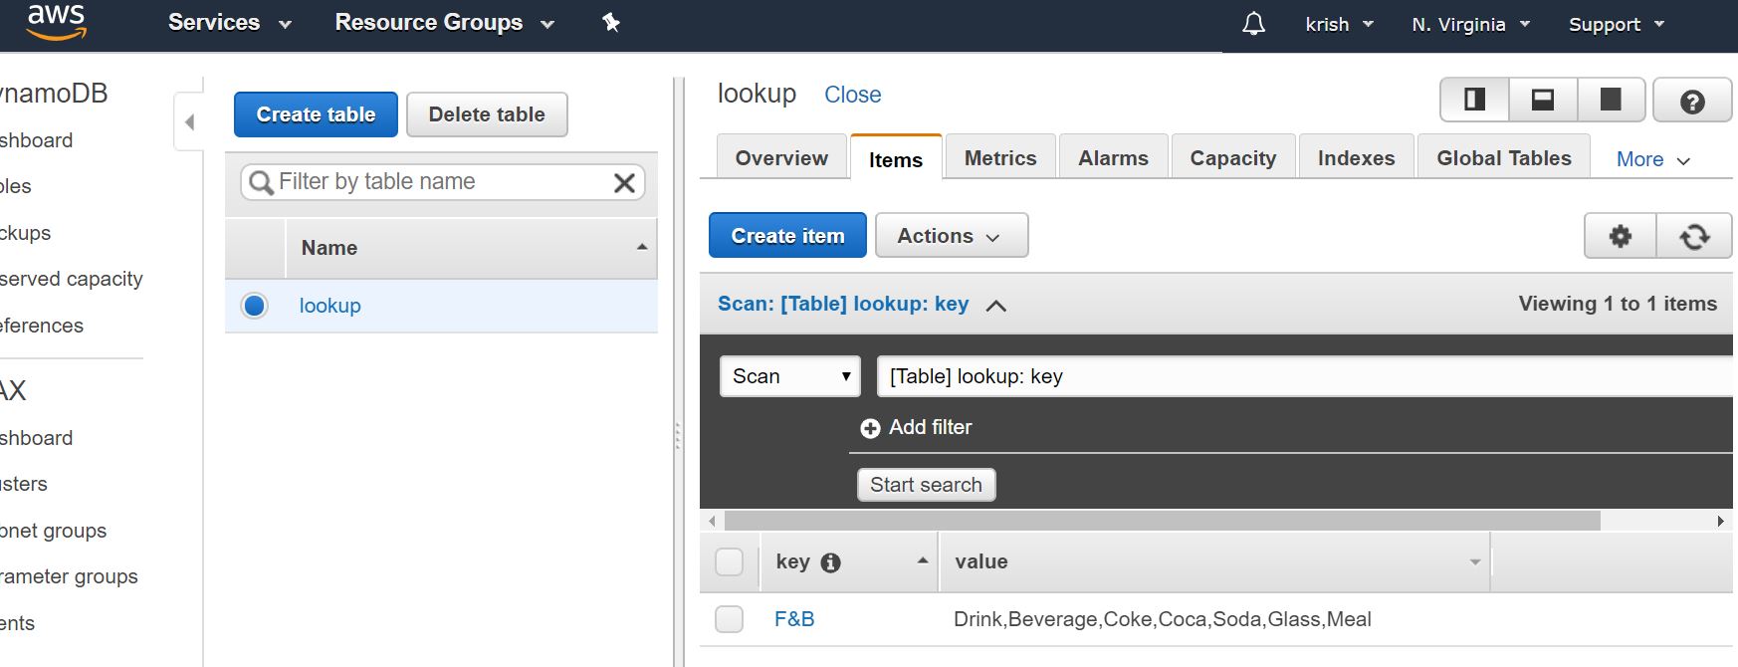Open the help question mark icon
The image size is (1738, 667).
[1692, 101]
